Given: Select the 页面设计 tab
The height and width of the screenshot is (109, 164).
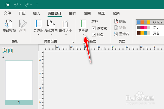Looking at the screenshot, I should coord(55,13).
